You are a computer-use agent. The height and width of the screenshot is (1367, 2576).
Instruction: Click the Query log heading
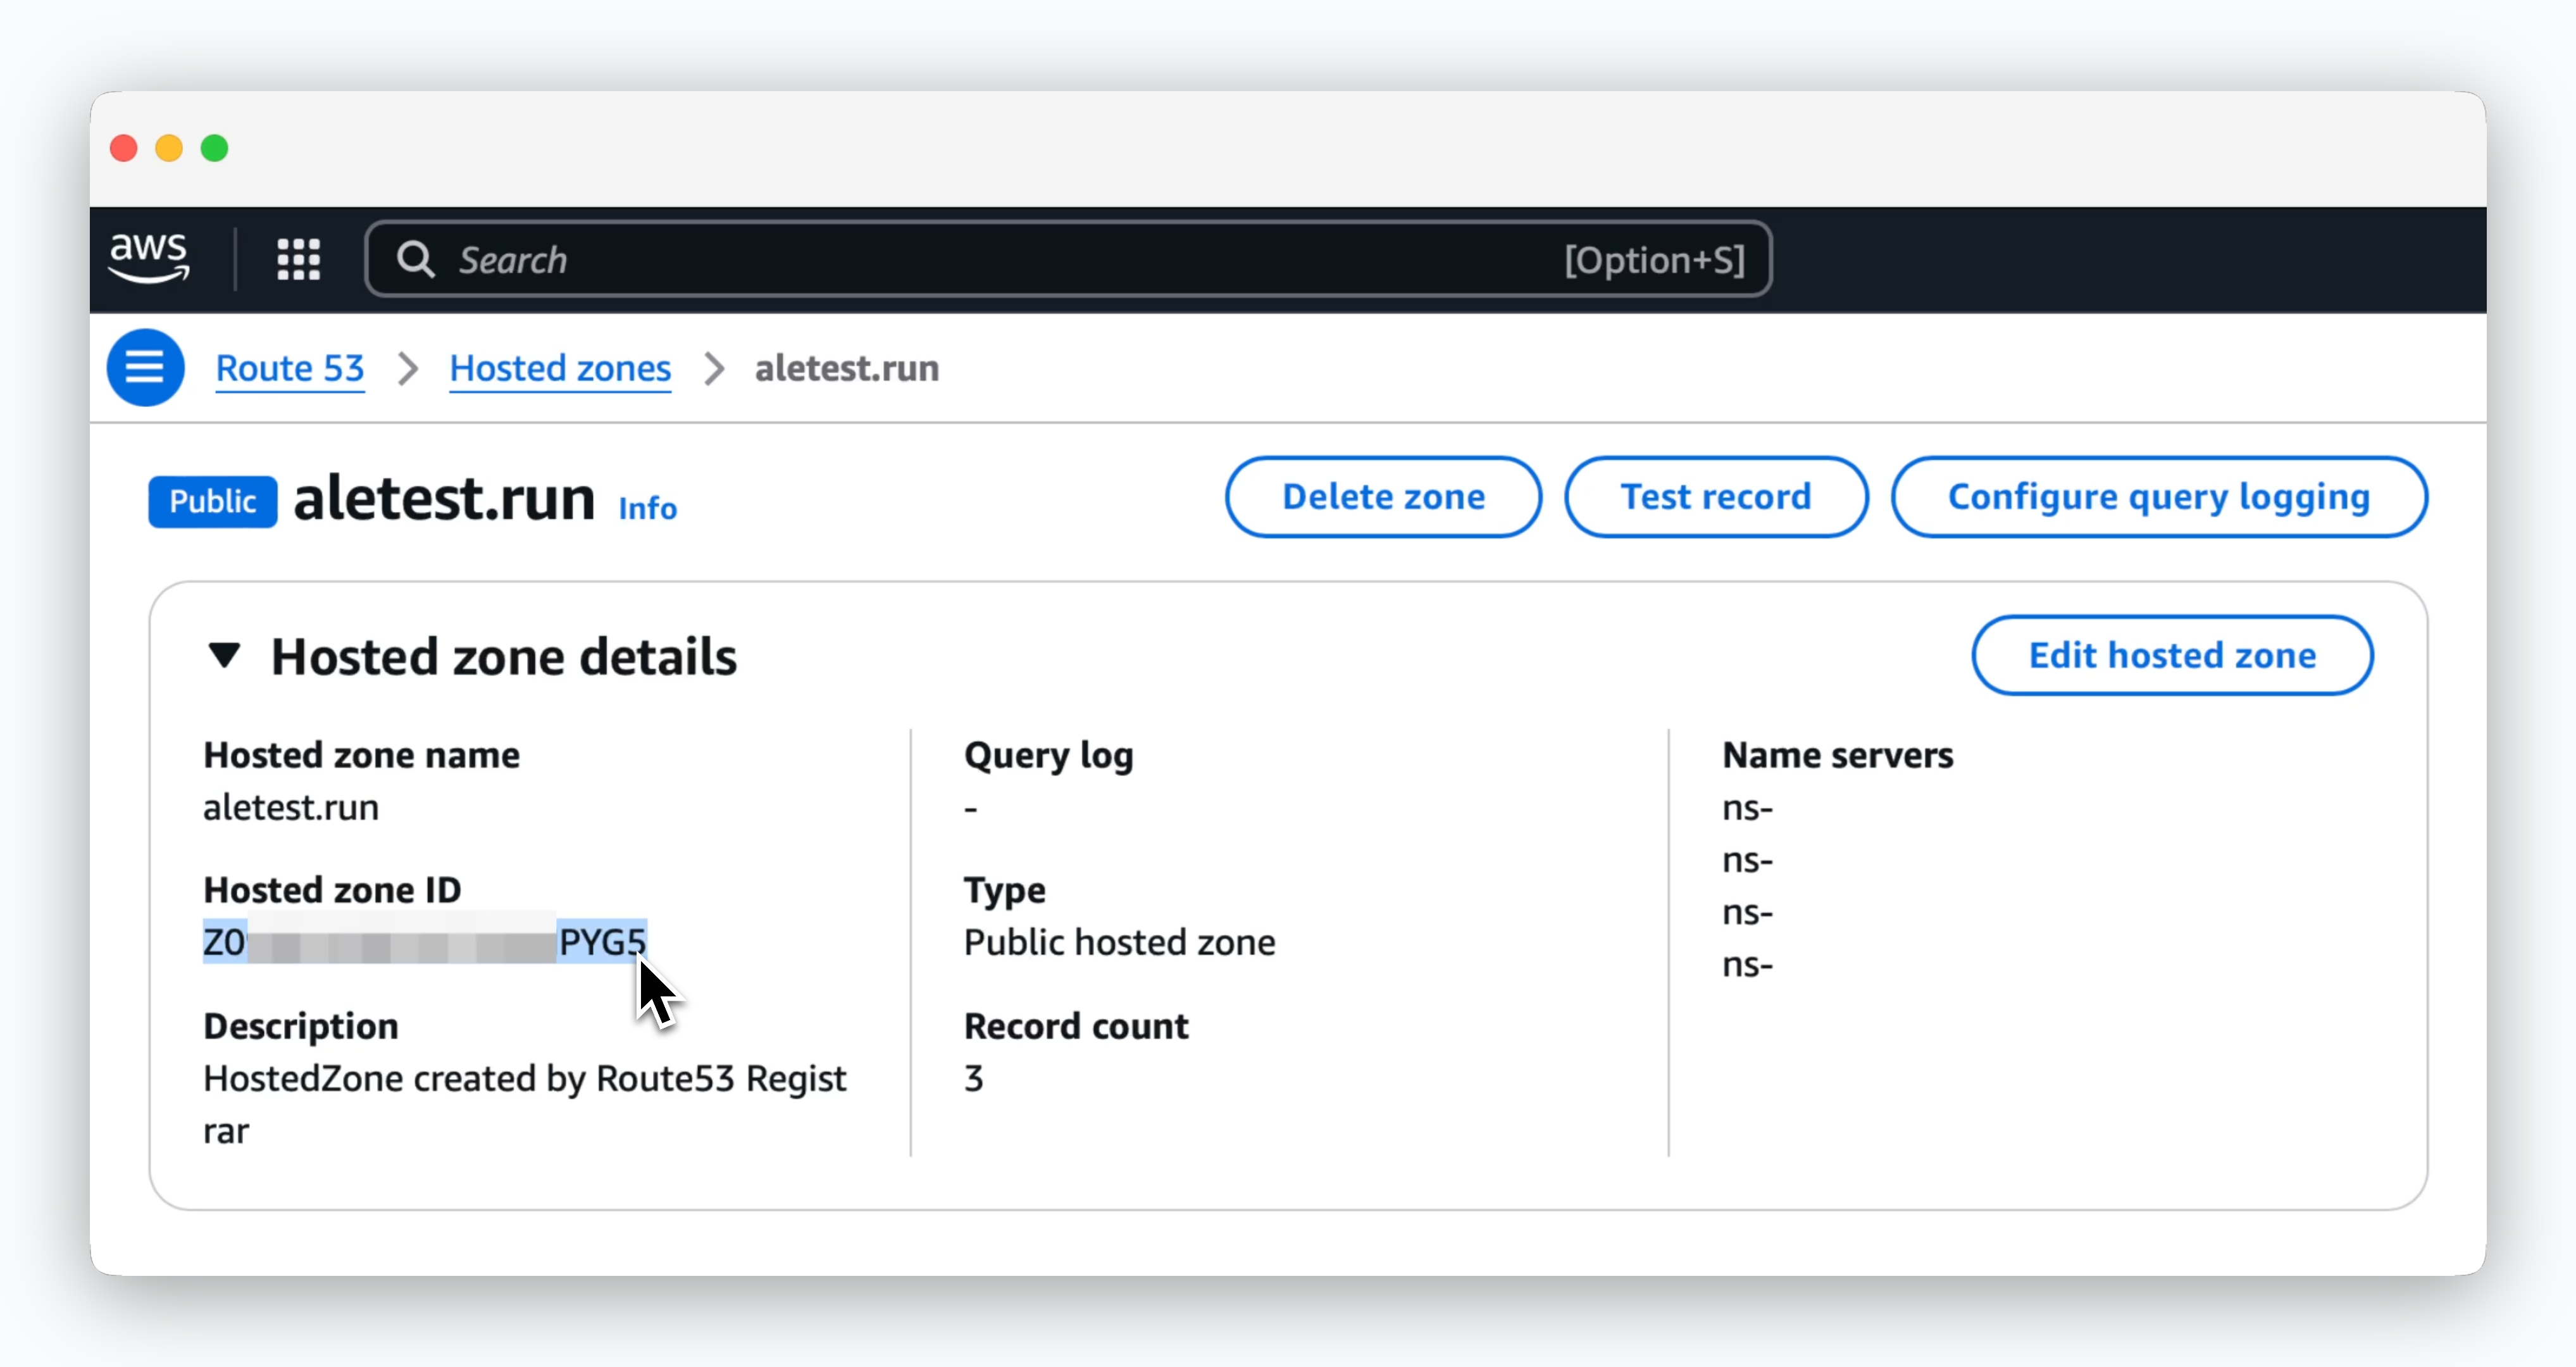pyautogui.click(x=1048, y=756)
